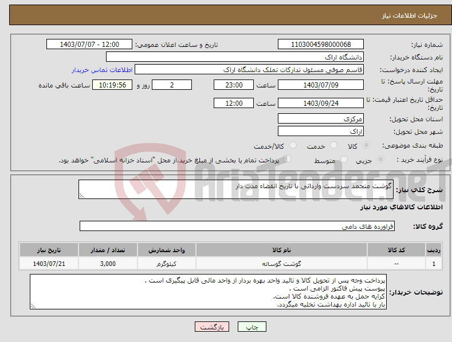This screenshot has width=452, height=342.
Task: Click the تاریخ نیاز column header
Action: [x=49, y=250]
